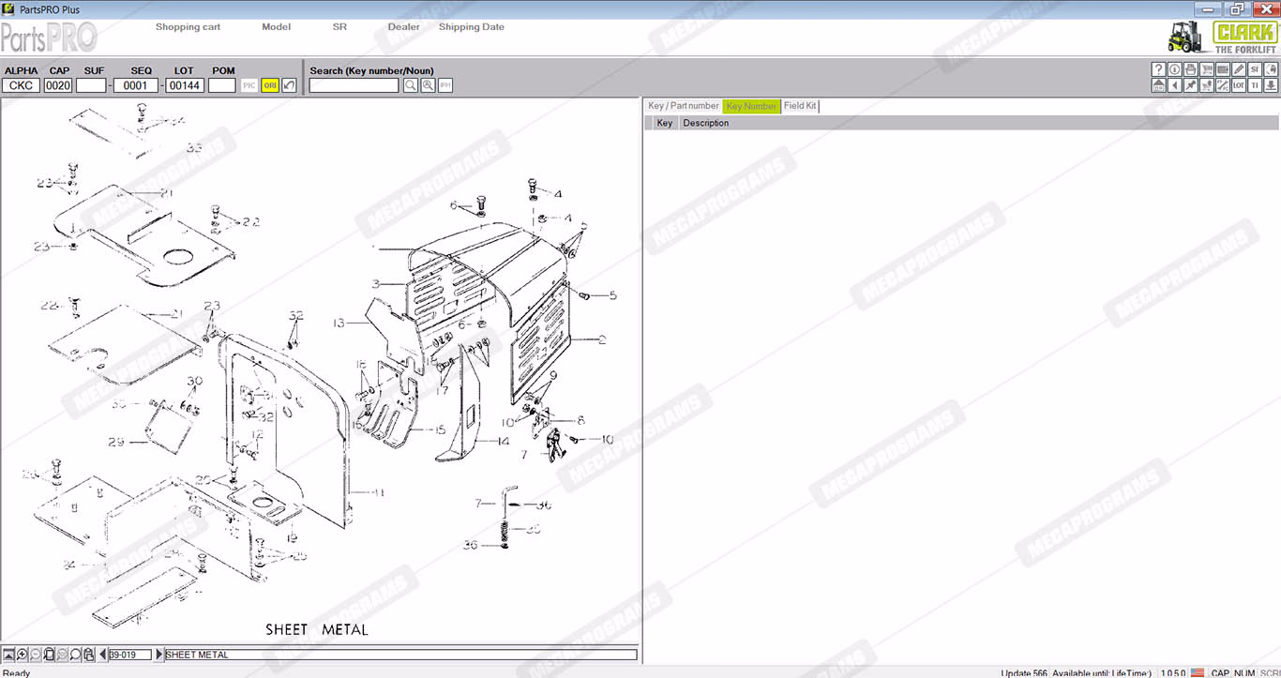This screenshot has height=678, width=1281.
Task: Click the printer icon
Action: tap(1190, 69)
